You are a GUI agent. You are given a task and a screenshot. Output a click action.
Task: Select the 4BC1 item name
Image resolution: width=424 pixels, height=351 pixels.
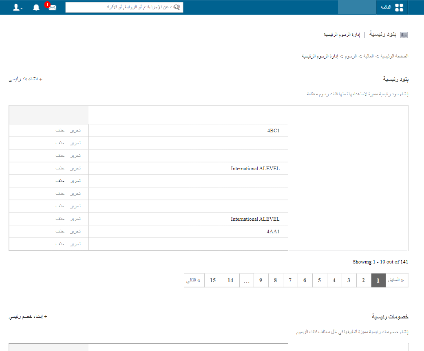[x=274, y=131]
